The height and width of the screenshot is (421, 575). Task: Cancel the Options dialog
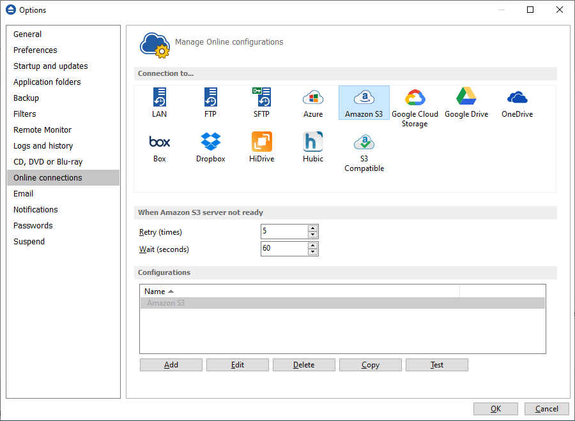point(547,409)
